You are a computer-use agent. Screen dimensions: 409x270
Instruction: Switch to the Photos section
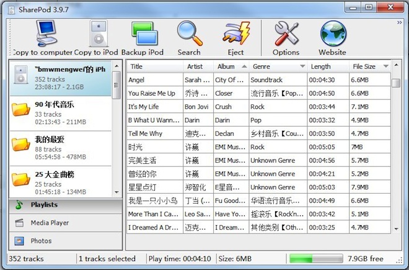coord(66,241)
